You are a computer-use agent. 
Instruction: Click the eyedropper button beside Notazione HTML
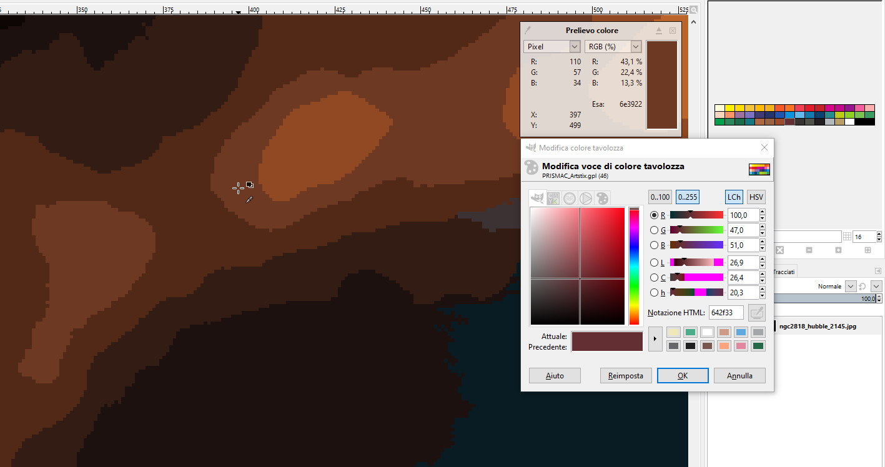click(757, 312)
